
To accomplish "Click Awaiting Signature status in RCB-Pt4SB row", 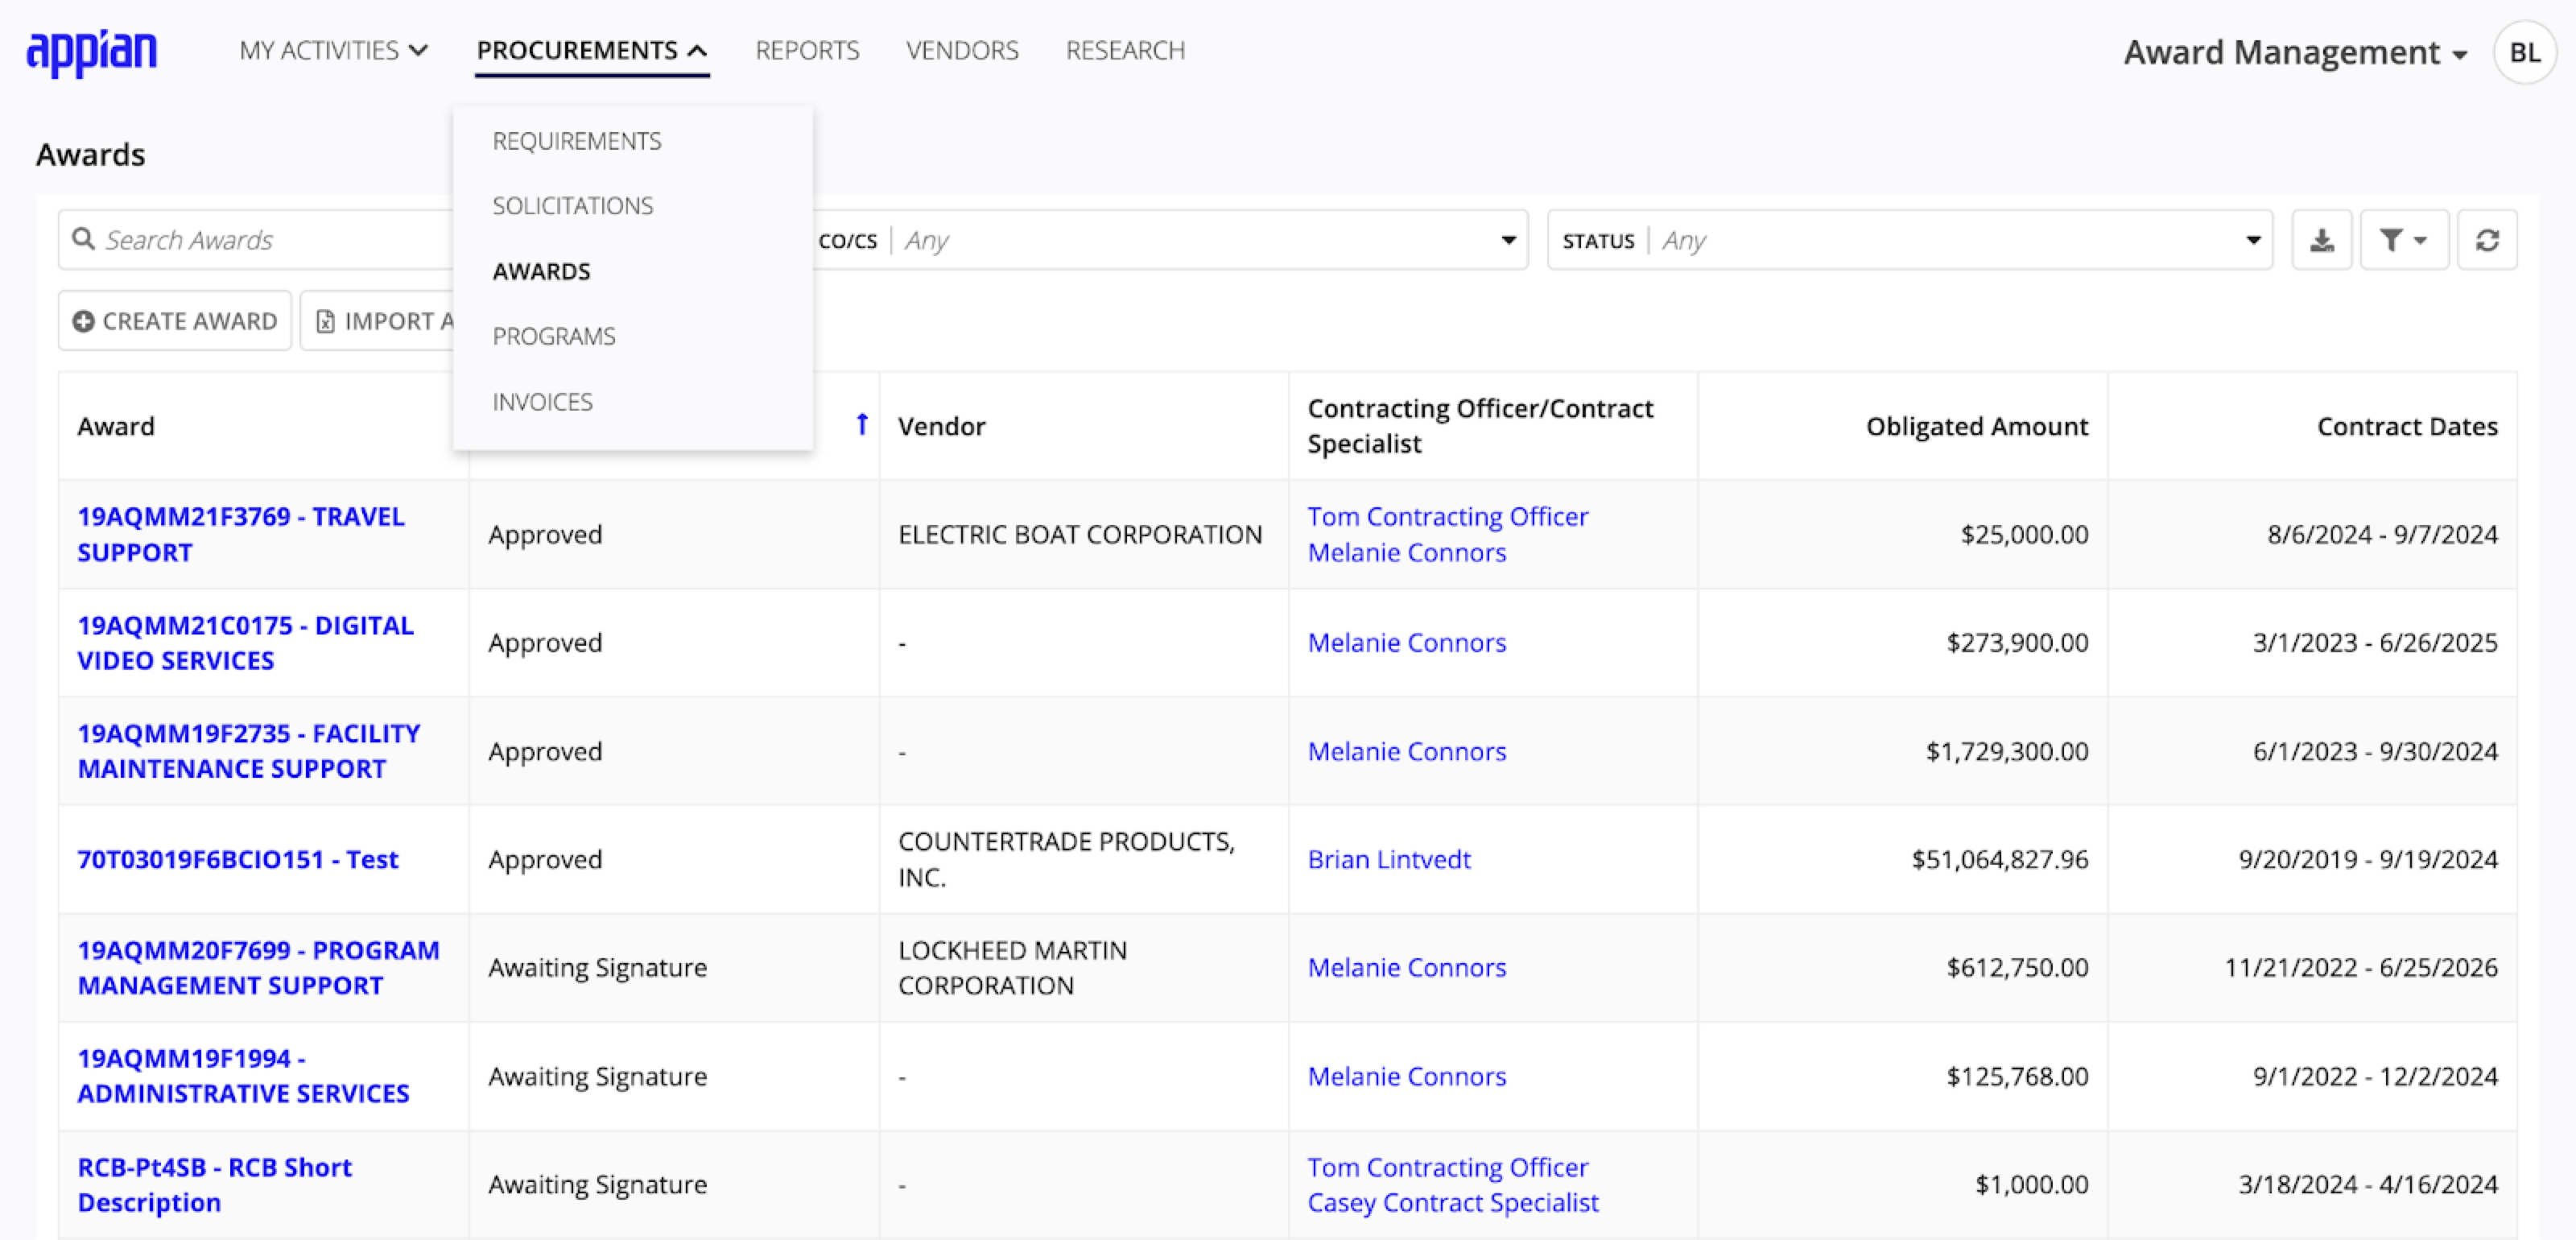I will pos(597,1185).
